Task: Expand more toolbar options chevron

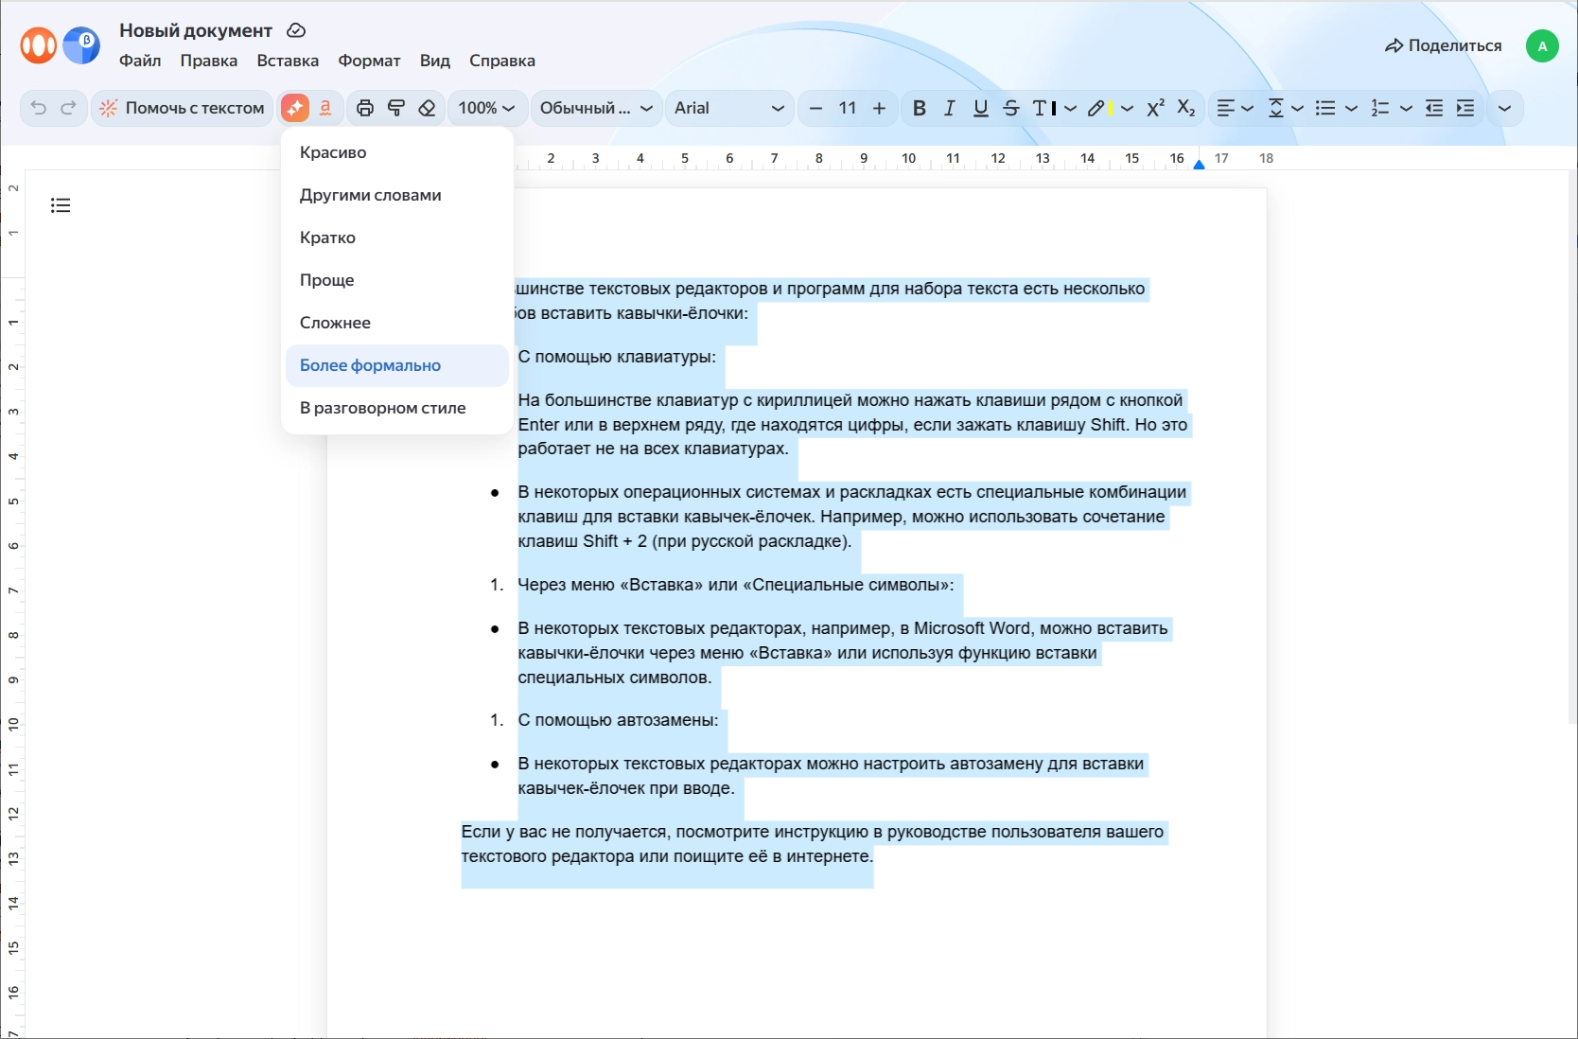Action: pyautogui.click(x=1504, y=108)
